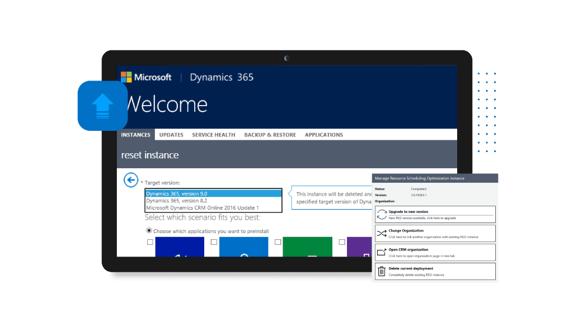Click the blue upload arrow icon
573x322 pixels.
[x=102, y=106]
